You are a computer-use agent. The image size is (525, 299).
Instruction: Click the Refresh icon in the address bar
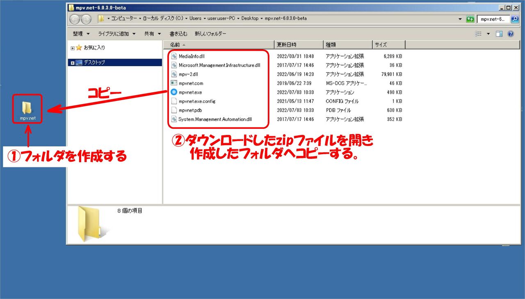point(470,19)
